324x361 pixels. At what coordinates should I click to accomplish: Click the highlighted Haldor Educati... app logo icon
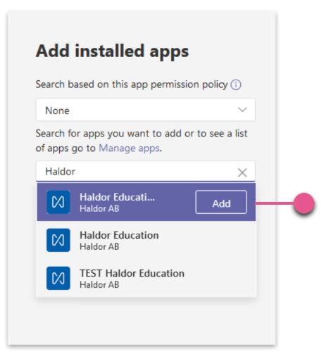(58, 202)
